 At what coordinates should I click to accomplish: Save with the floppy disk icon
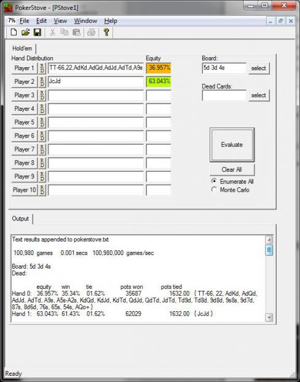[x=37, y=32]
